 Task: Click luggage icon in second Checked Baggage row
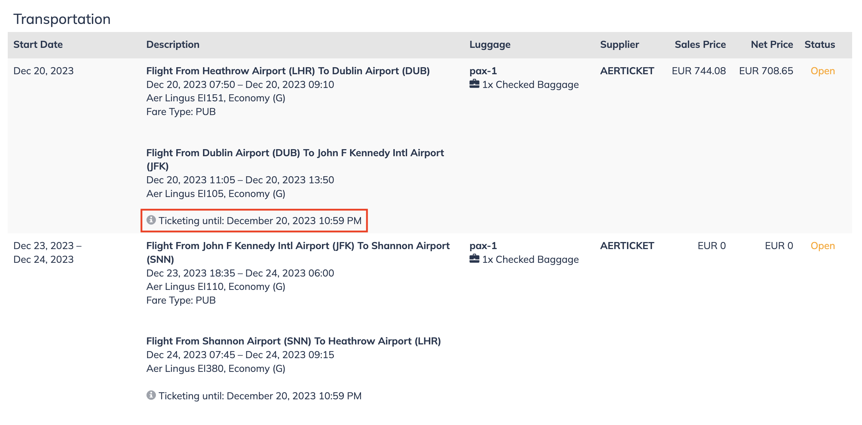[x=474, y=259]
